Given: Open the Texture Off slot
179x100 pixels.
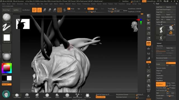Looking at the screenshot, I should 7,48.
